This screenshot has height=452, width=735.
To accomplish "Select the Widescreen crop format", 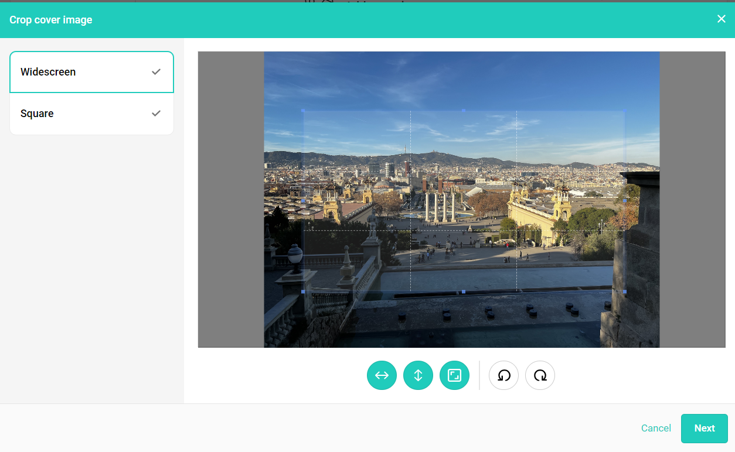I will tap(48, 72).
